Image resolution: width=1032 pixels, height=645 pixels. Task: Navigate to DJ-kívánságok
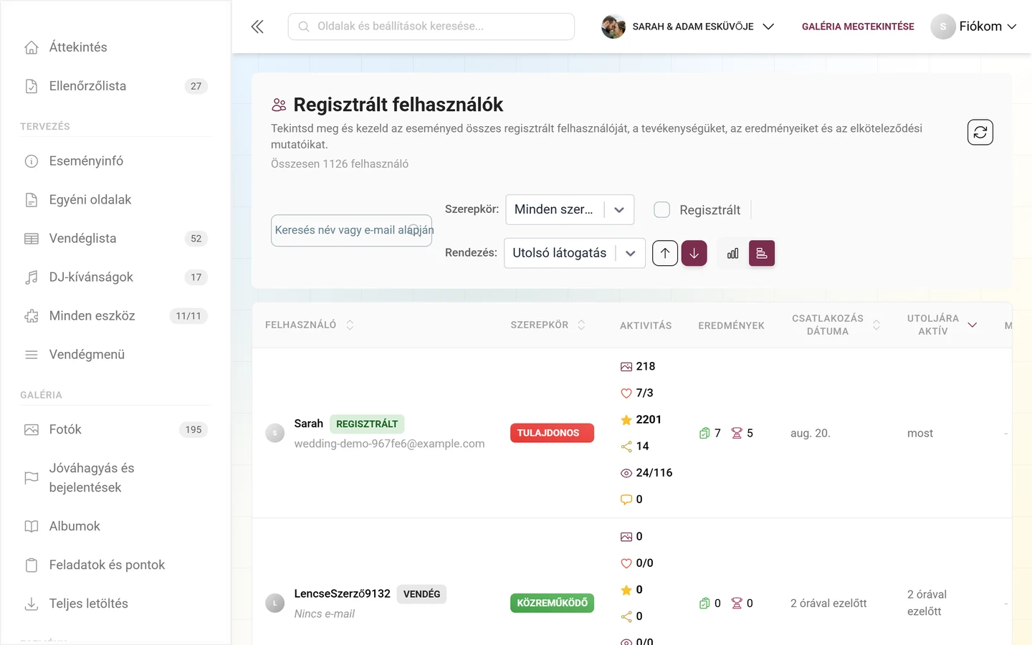coord(115,277)
